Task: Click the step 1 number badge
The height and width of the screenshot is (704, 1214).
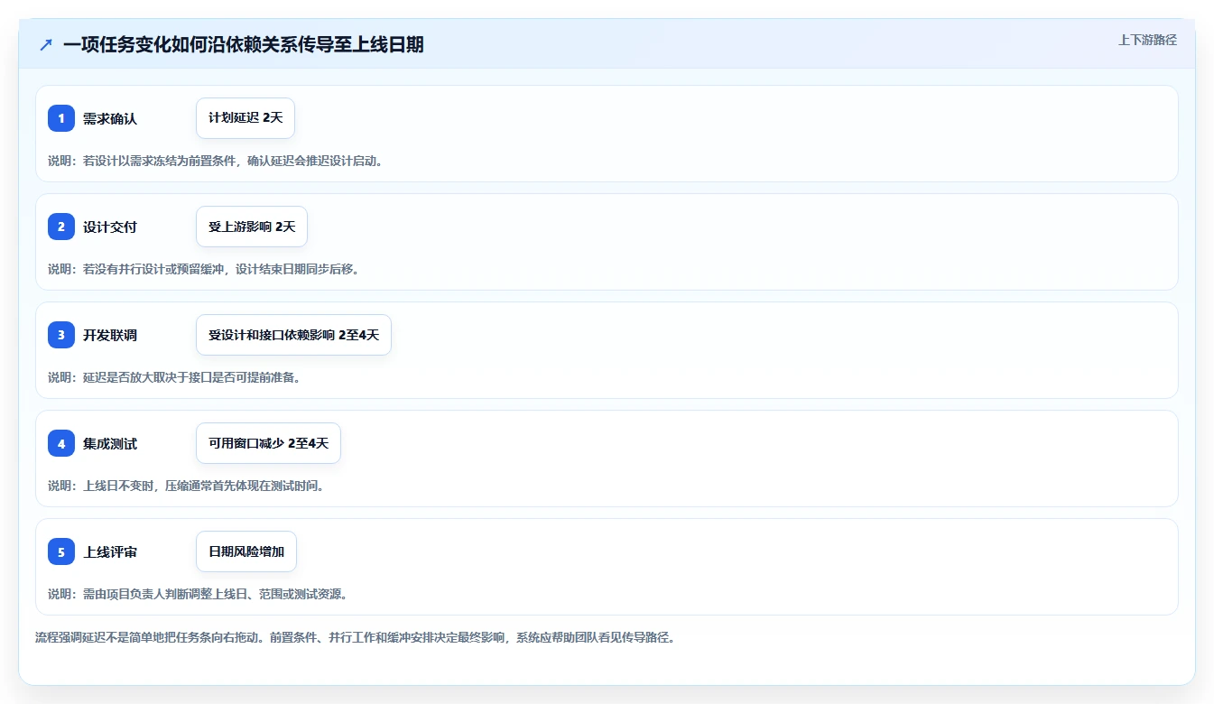Action: (x=61, y=118)
